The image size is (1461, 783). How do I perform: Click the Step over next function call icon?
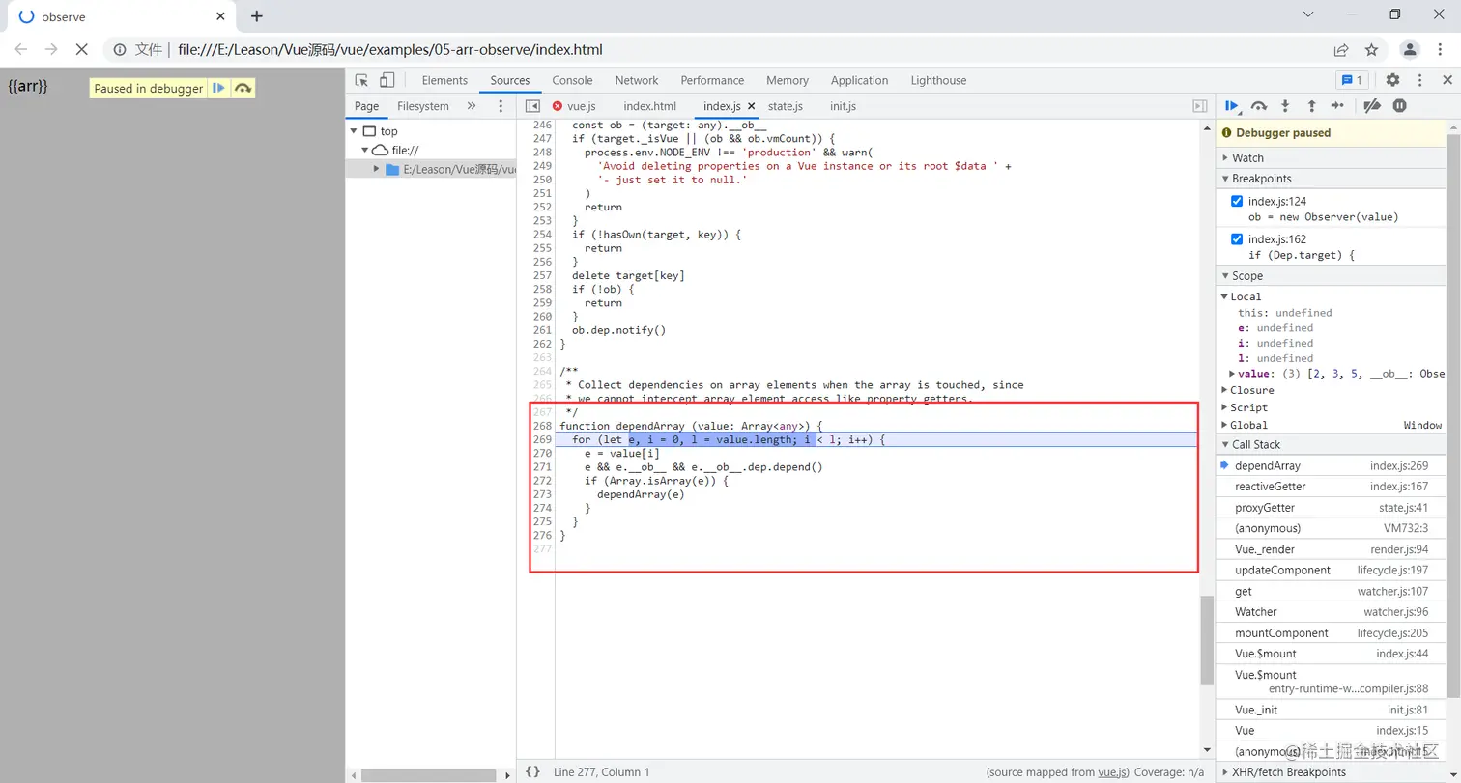(1259, 106)
